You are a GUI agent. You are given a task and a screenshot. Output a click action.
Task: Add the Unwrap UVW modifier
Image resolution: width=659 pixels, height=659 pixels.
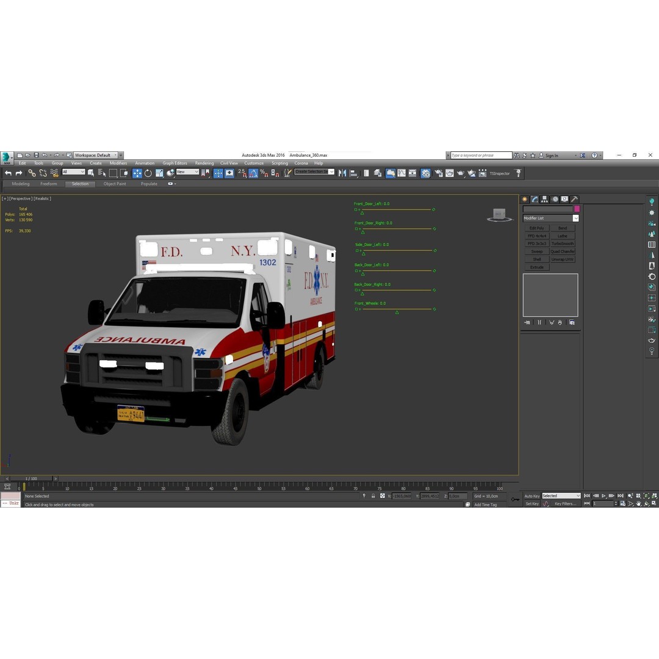pos(563,259)
